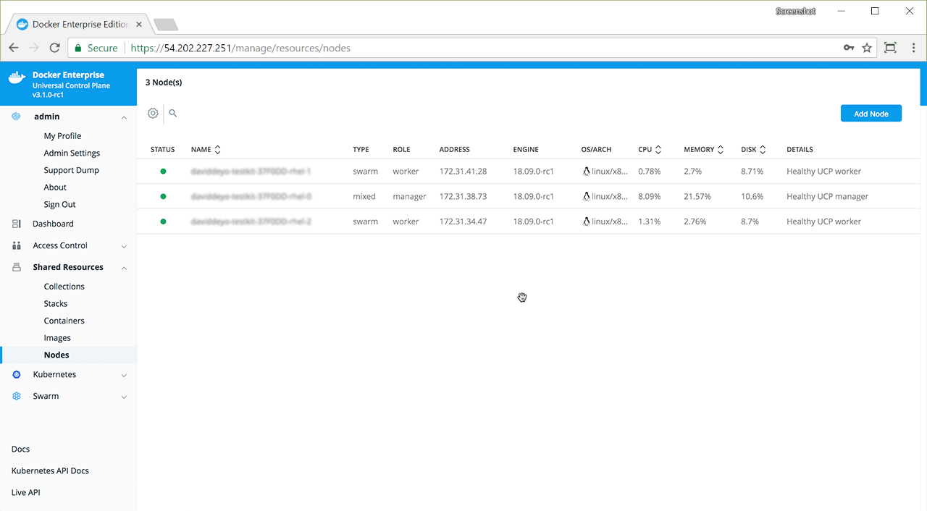The height and width of the screenshot is (511, 927).
Task: Open Admin Settings menu item
Action: (x=72, y=153)
